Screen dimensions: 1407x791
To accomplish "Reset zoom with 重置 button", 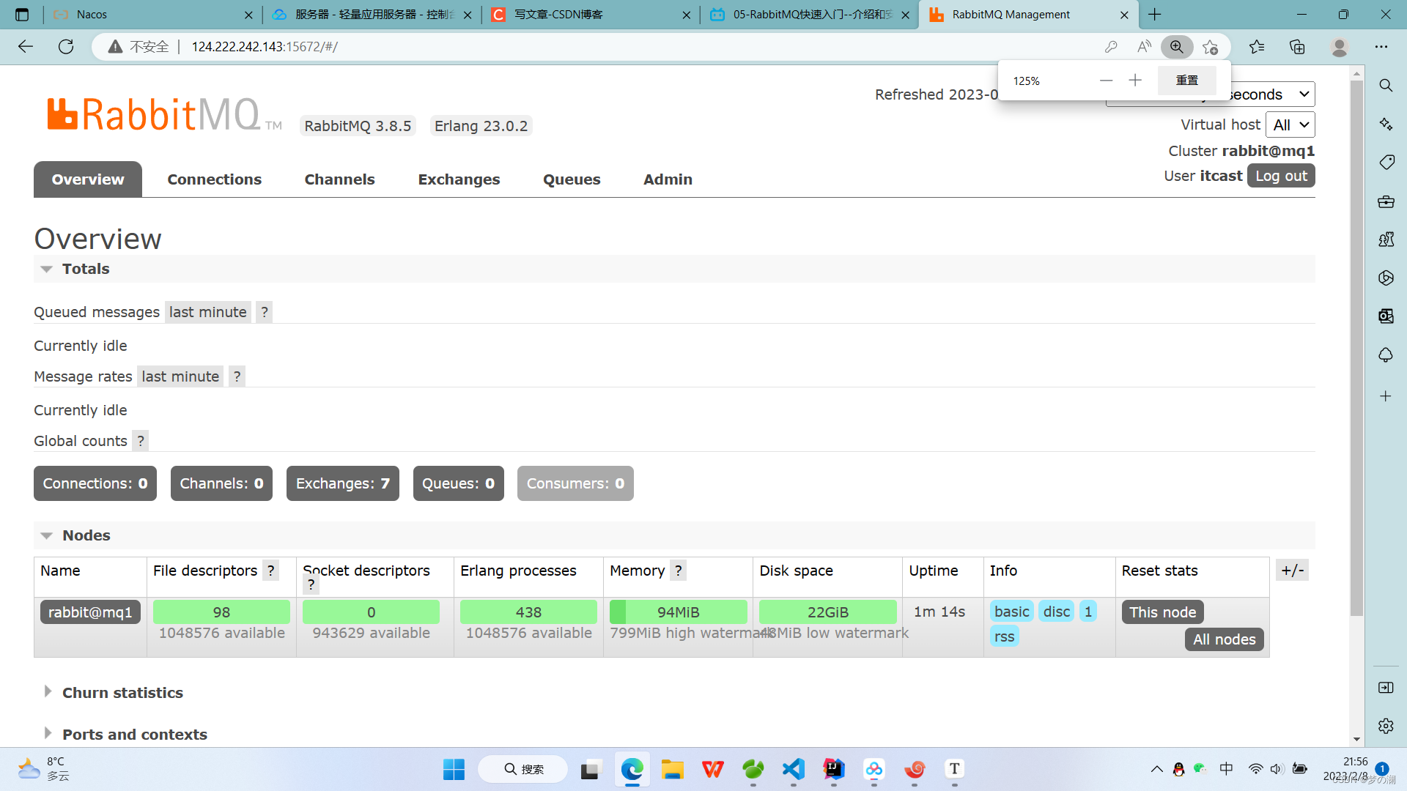I will [1187, 81].
